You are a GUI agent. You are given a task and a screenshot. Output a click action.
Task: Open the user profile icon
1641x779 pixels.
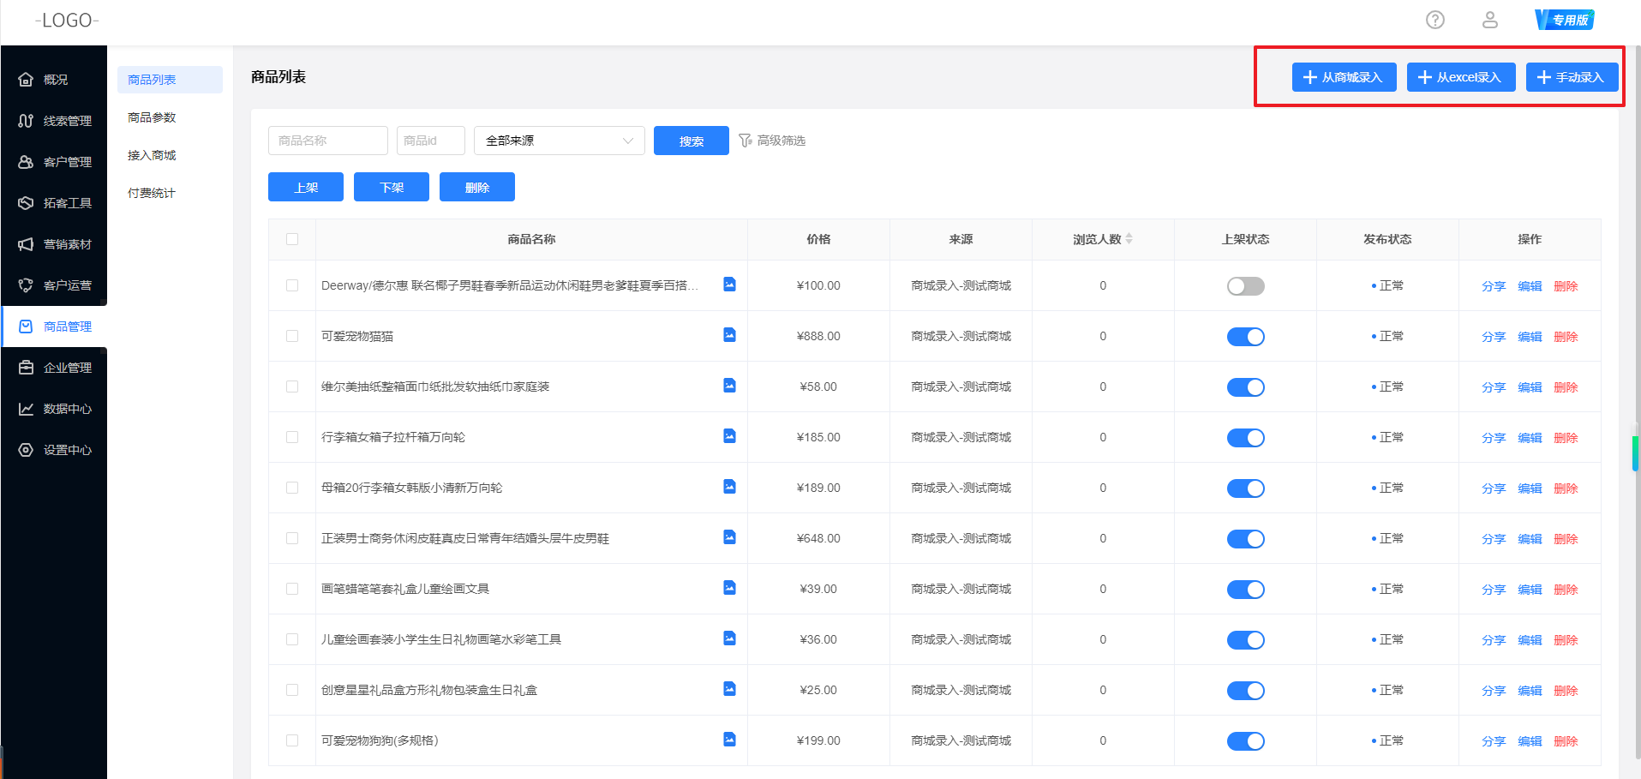pyautogui.click(x=1489, y=20)
